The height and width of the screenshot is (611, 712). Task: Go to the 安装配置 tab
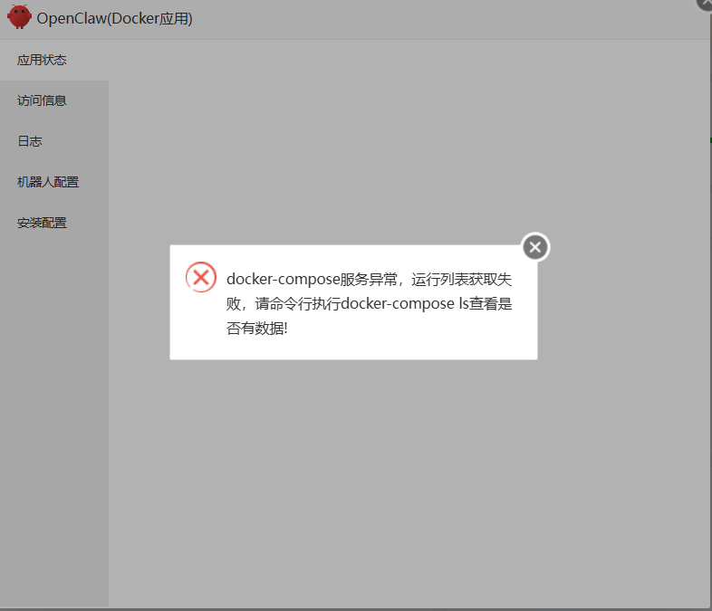[54, 224]
